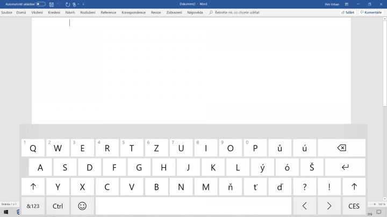This screenshot has width=387, height=217.
Task: Click the Sdílet share button
Action: point(348,12)
